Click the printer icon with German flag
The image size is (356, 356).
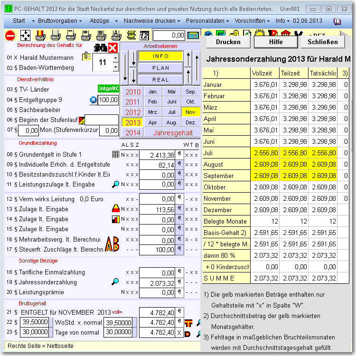click(x=40, y=36)
